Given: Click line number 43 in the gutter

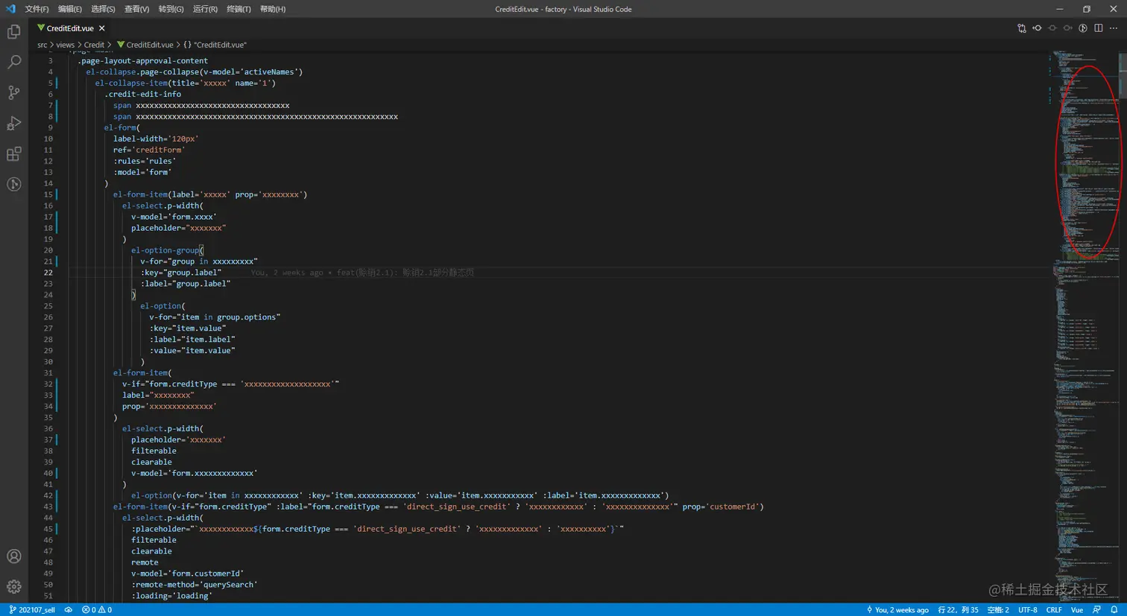Looking at the screenshot, I should point(48,507).
